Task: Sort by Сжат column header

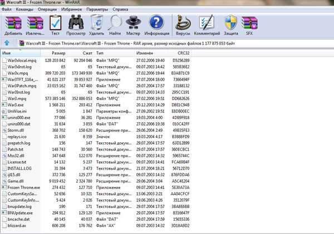Action: pos(81,53)
